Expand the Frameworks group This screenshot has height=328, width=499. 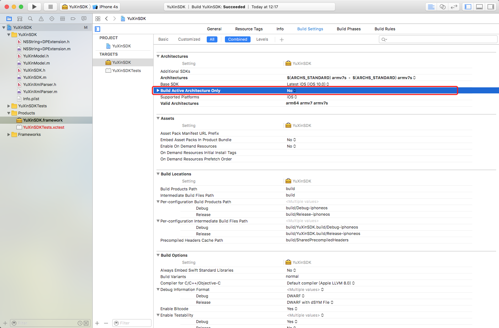tap(9, 134)
